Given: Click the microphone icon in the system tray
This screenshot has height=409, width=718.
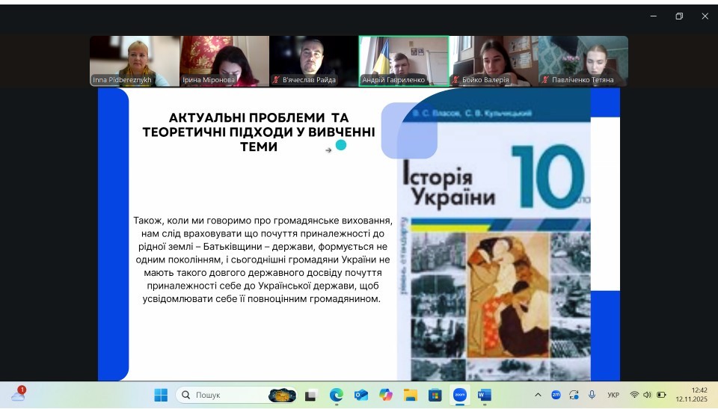Looking at the screenshot, I should click(592, 395).
